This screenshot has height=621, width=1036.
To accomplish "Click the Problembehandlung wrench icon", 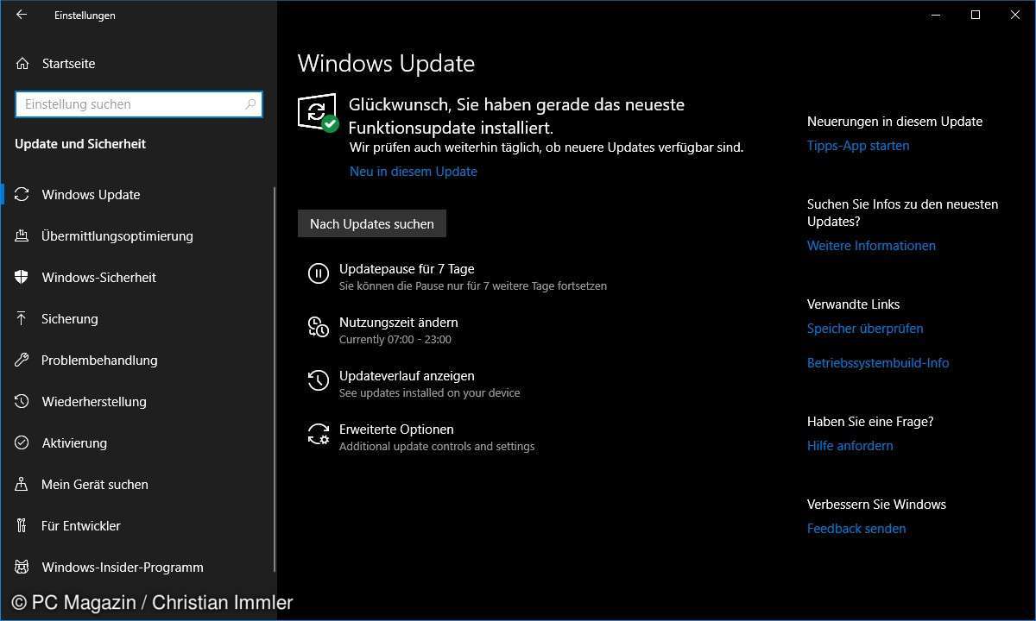I will tap(22, 361).
